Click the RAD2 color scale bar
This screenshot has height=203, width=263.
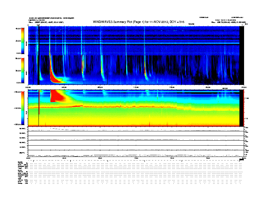click(x=23, y=41)
